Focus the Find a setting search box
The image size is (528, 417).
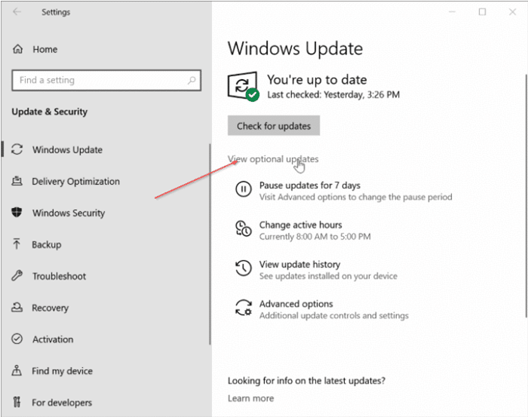(106, 80)
